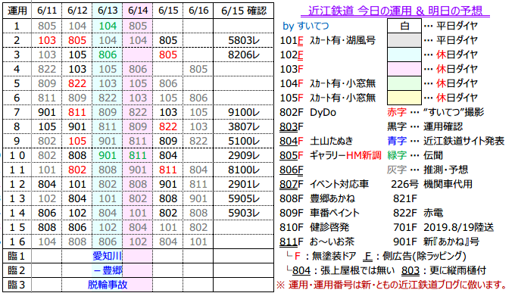Click green 806 in row 3 under 6/13

(x=108, y=55)
